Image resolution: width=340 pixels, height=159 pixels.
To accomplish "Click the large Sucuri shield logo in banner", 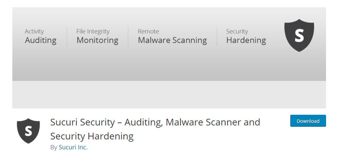I will point(299,35).
